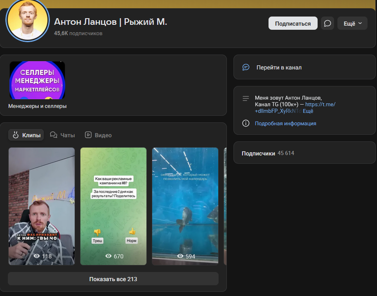Switch to the Видео tab

point(98,135)
